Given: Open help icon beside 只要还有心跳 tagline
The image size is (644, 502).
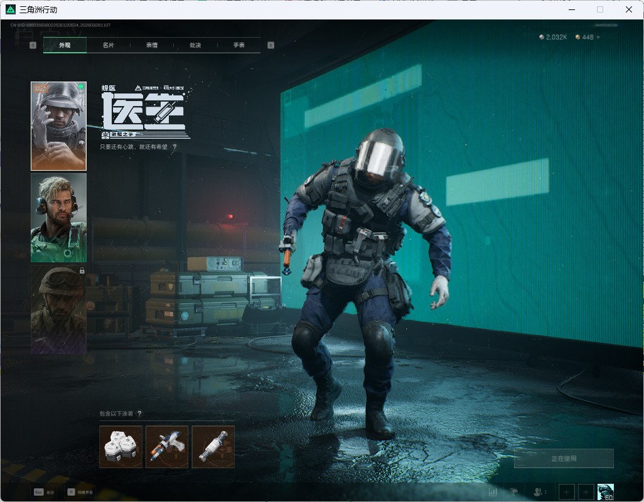Looking at the screenshot, I should click(x=175, y=147).
